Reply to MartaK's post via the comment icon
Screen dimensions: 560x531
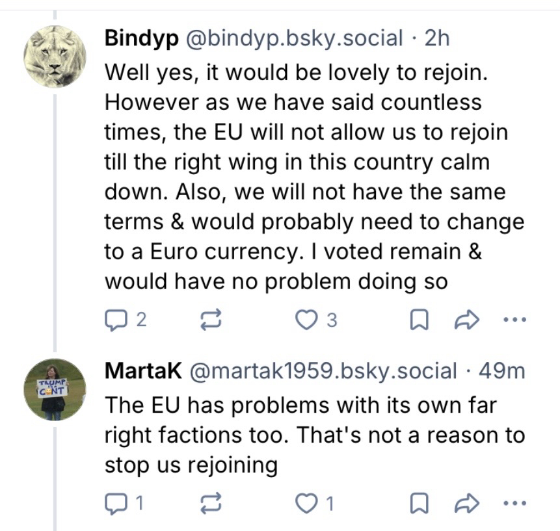coord(114,502)
